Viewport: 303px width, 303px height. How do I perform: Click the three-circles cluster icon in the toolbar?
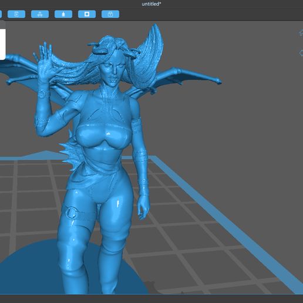coord(40,14)
